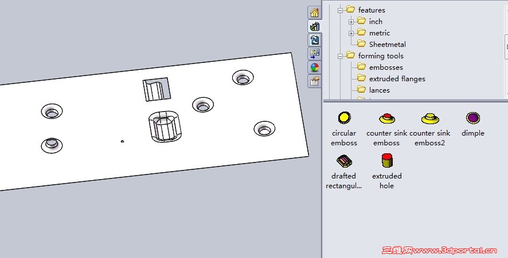Collapse the features folder tree node
Image resolution: width=508 pixels, height=258 pixels.
point(340,10)
